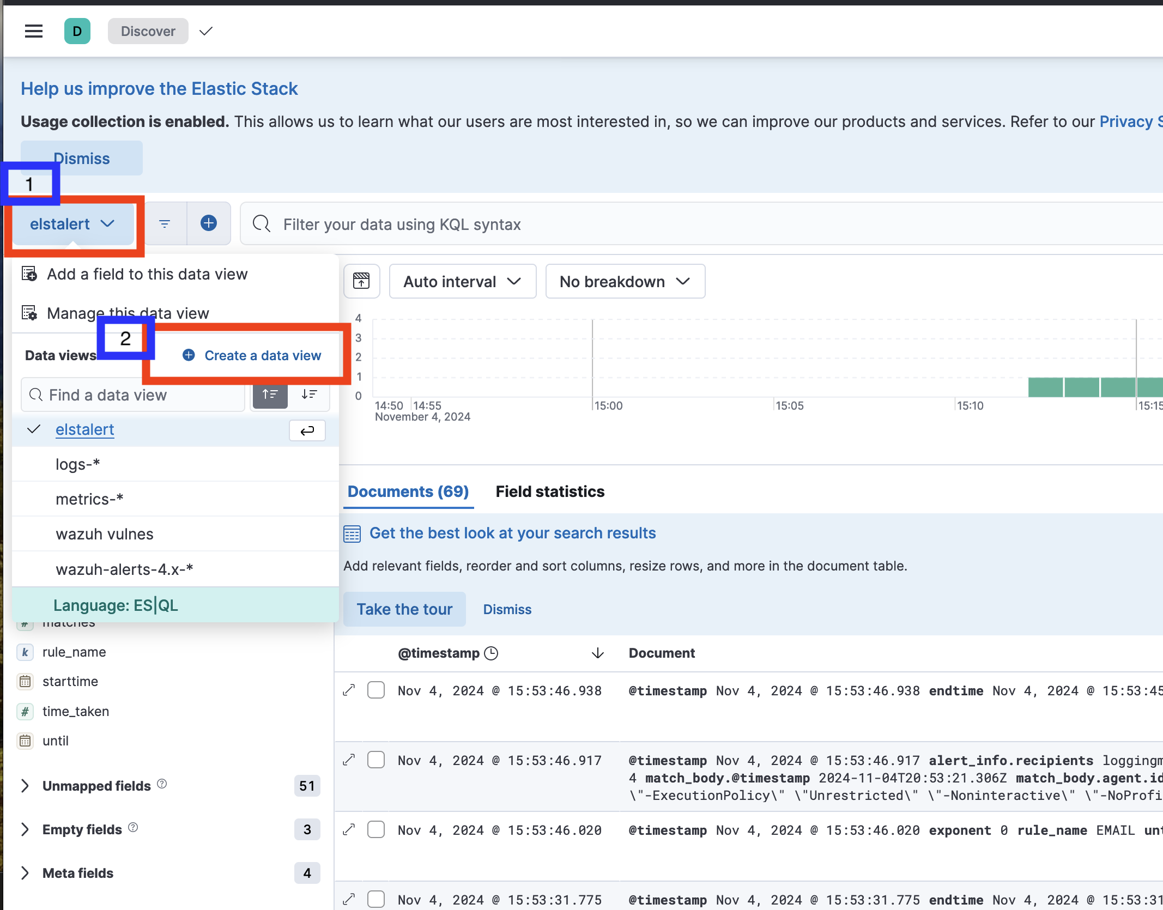Select checkbox for row 15:53:46.938
Viewport: 1163px width, 910px height.
376,690
